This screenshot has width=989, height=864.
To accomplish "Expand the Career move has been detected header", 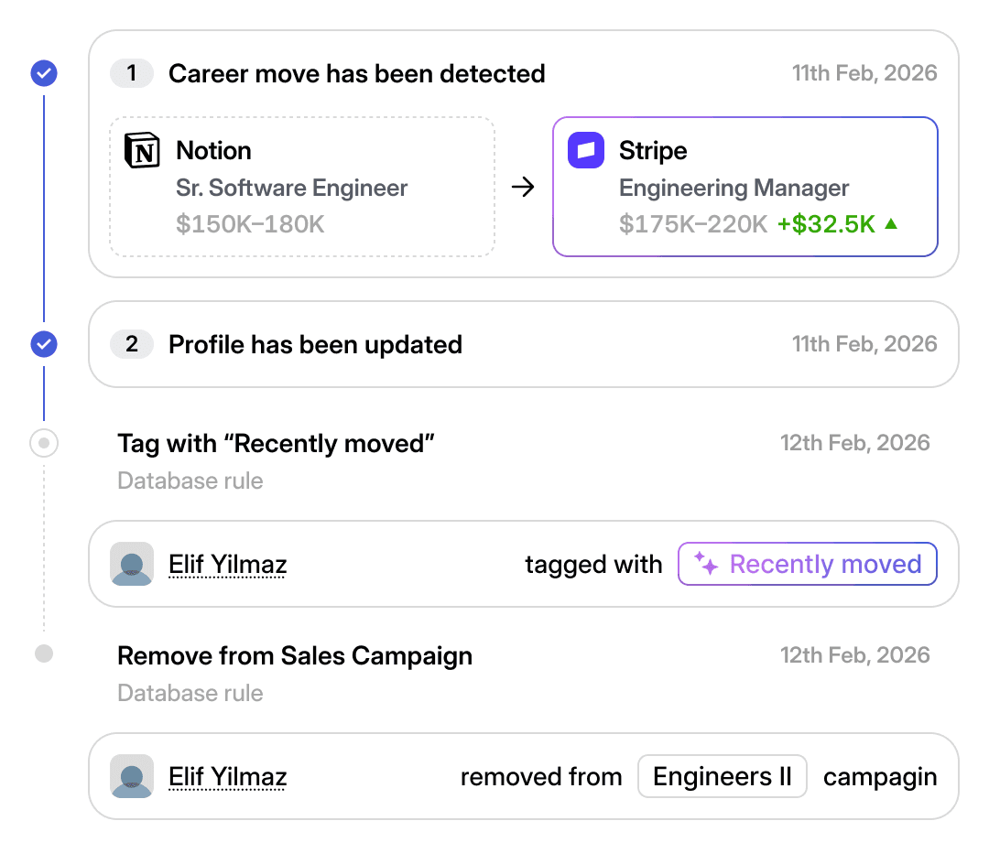I will pos(356,73).
